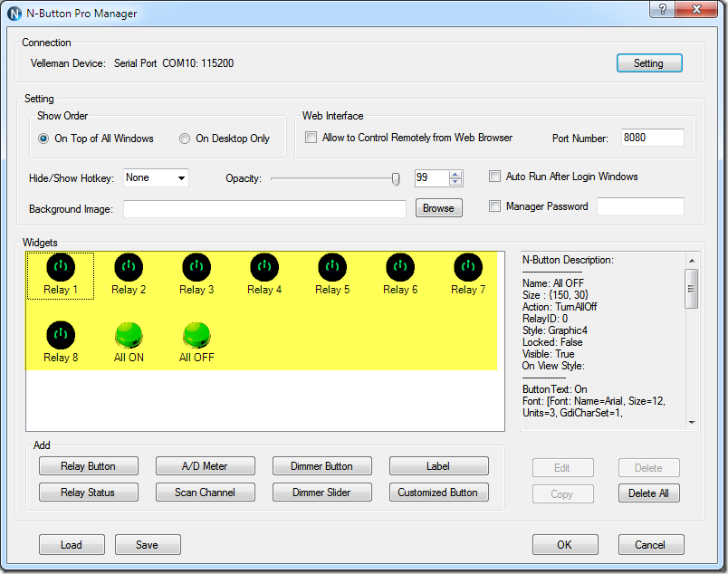This screenshot has height=574, width=728.
Task: Choose On Top of All Windows option
Action: coord(43,139)
